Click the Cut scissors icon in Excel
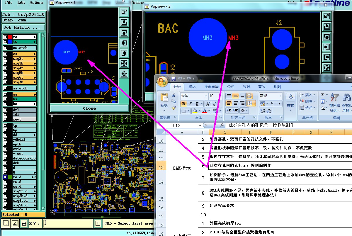The image size is (352, 236). [x=174, y=95]
